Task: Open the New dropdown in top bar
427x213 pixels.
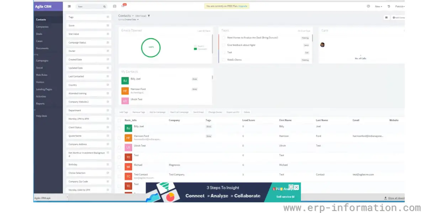Action: (x=378, y=6)
